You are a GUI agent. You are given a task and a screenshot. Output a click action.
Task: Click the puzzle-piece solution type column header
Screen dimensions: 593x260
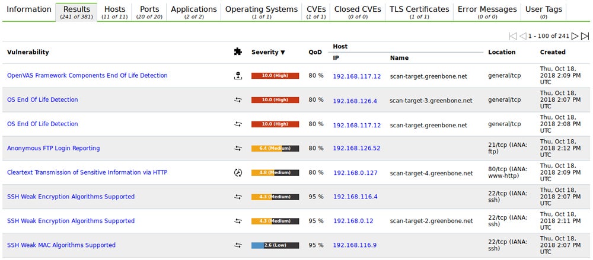pyautogui.click(x=238, y=52)
